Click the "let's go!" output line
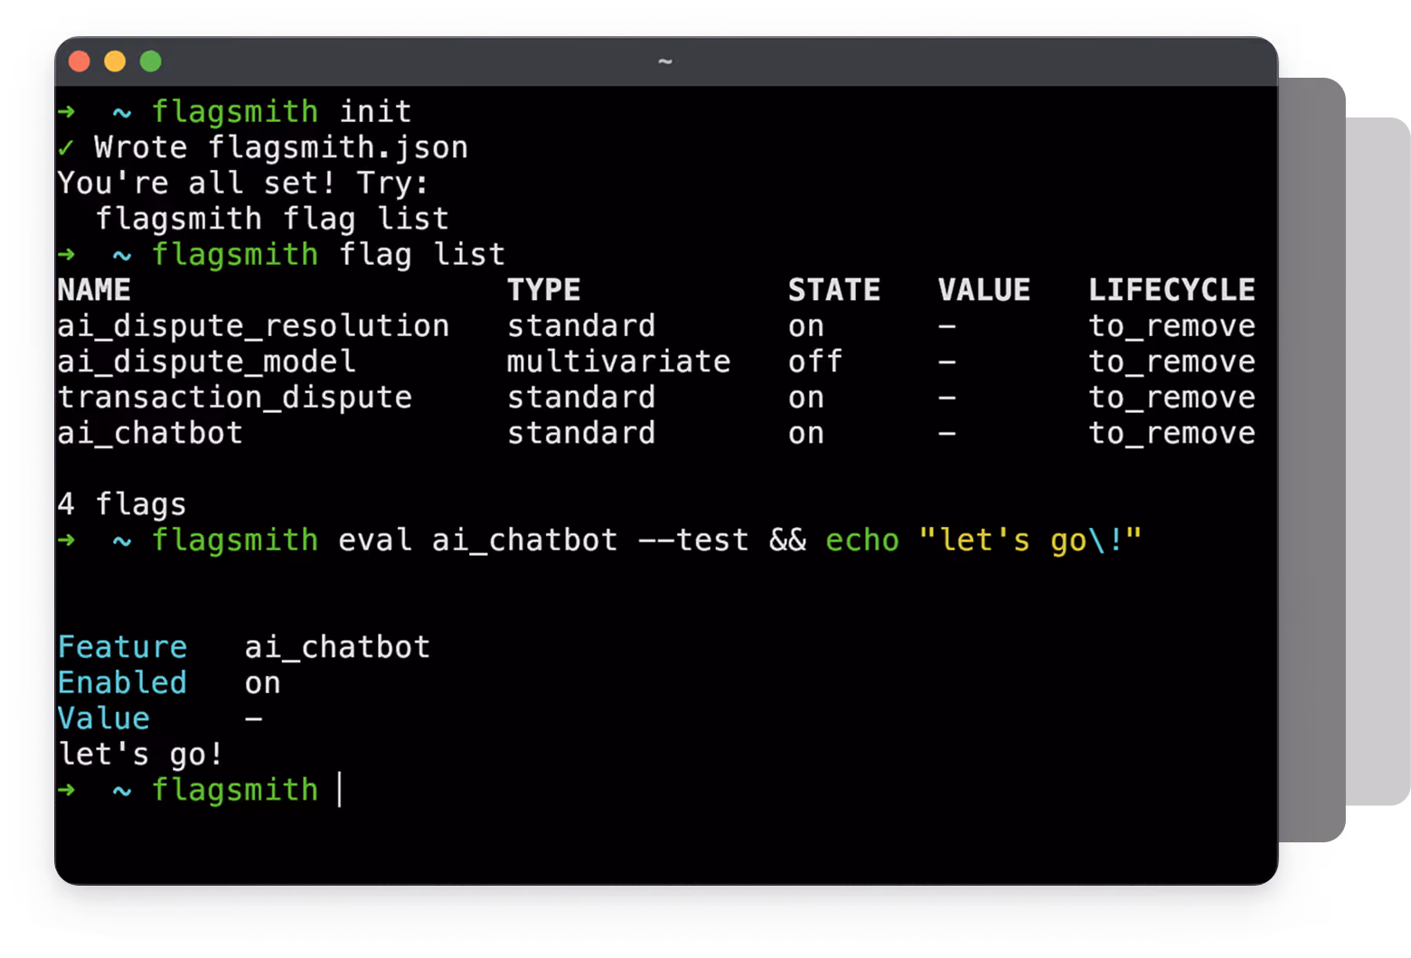1411x958 pixels. click(x=140, y=754)
